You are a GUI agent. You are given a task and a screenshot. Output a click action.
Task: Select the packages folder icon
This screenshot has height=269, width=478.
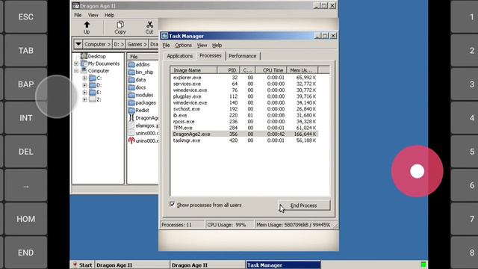(x=131, y=102)
